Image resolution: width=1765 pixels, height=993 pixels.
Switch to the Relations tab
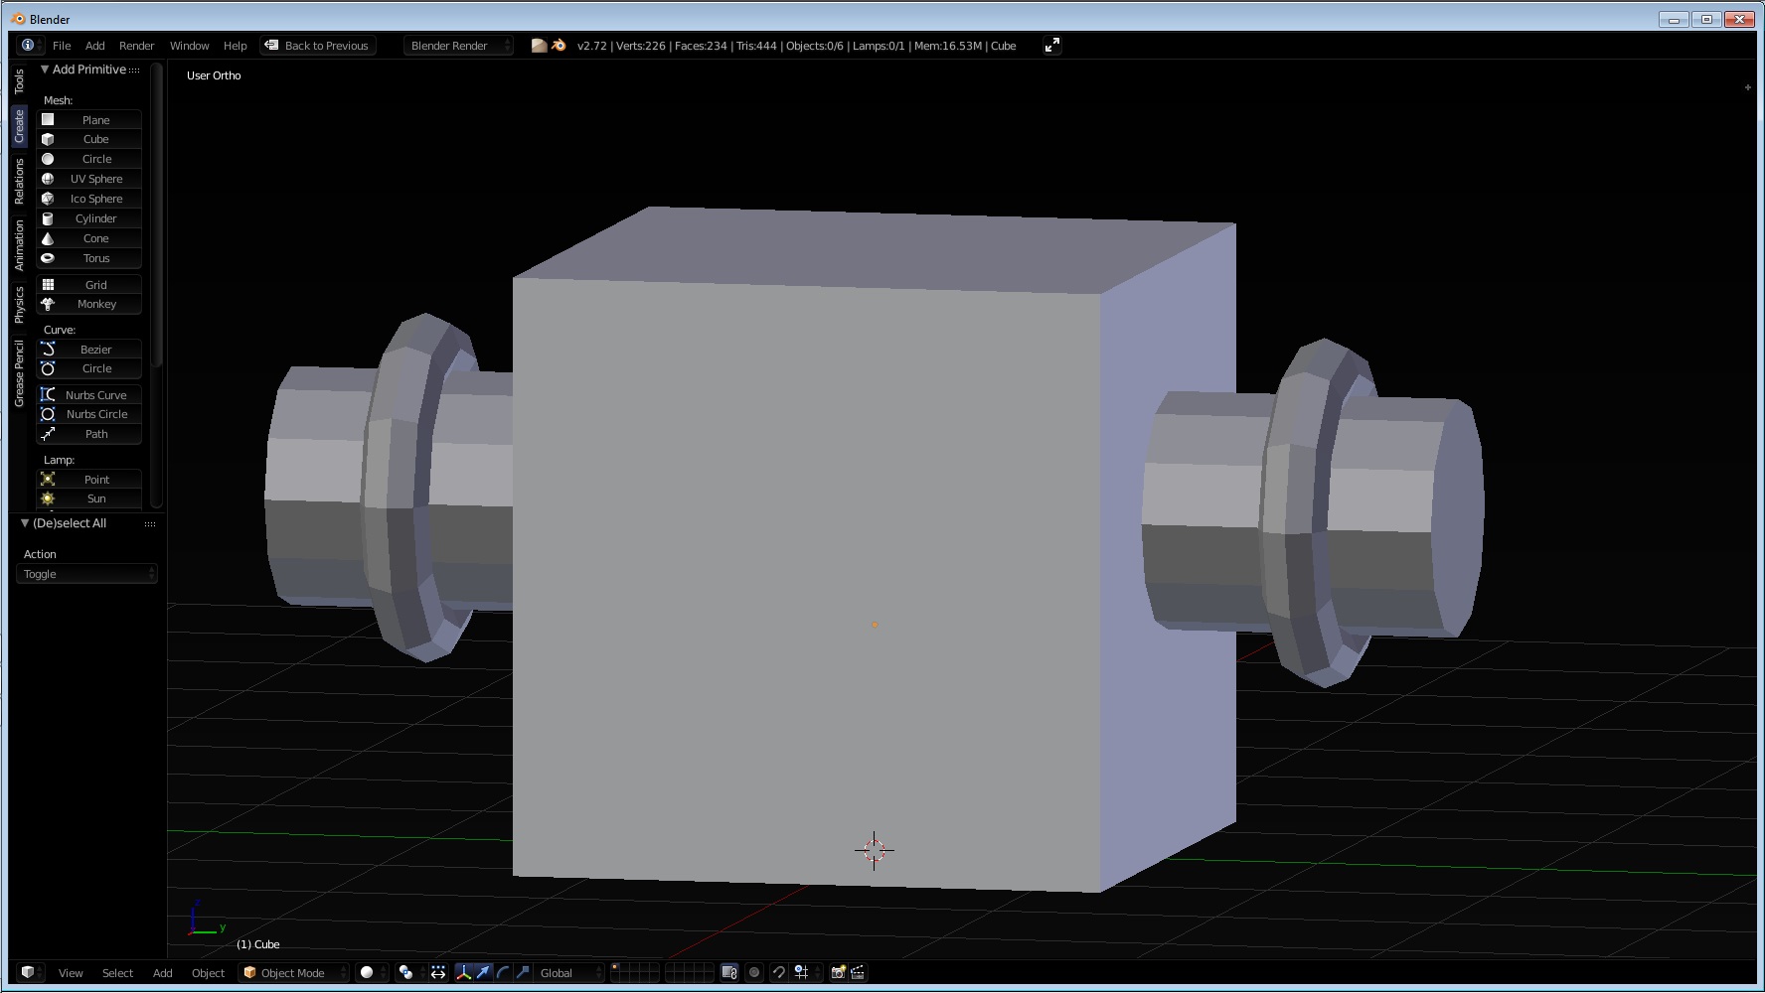click(x=19, y=182)
